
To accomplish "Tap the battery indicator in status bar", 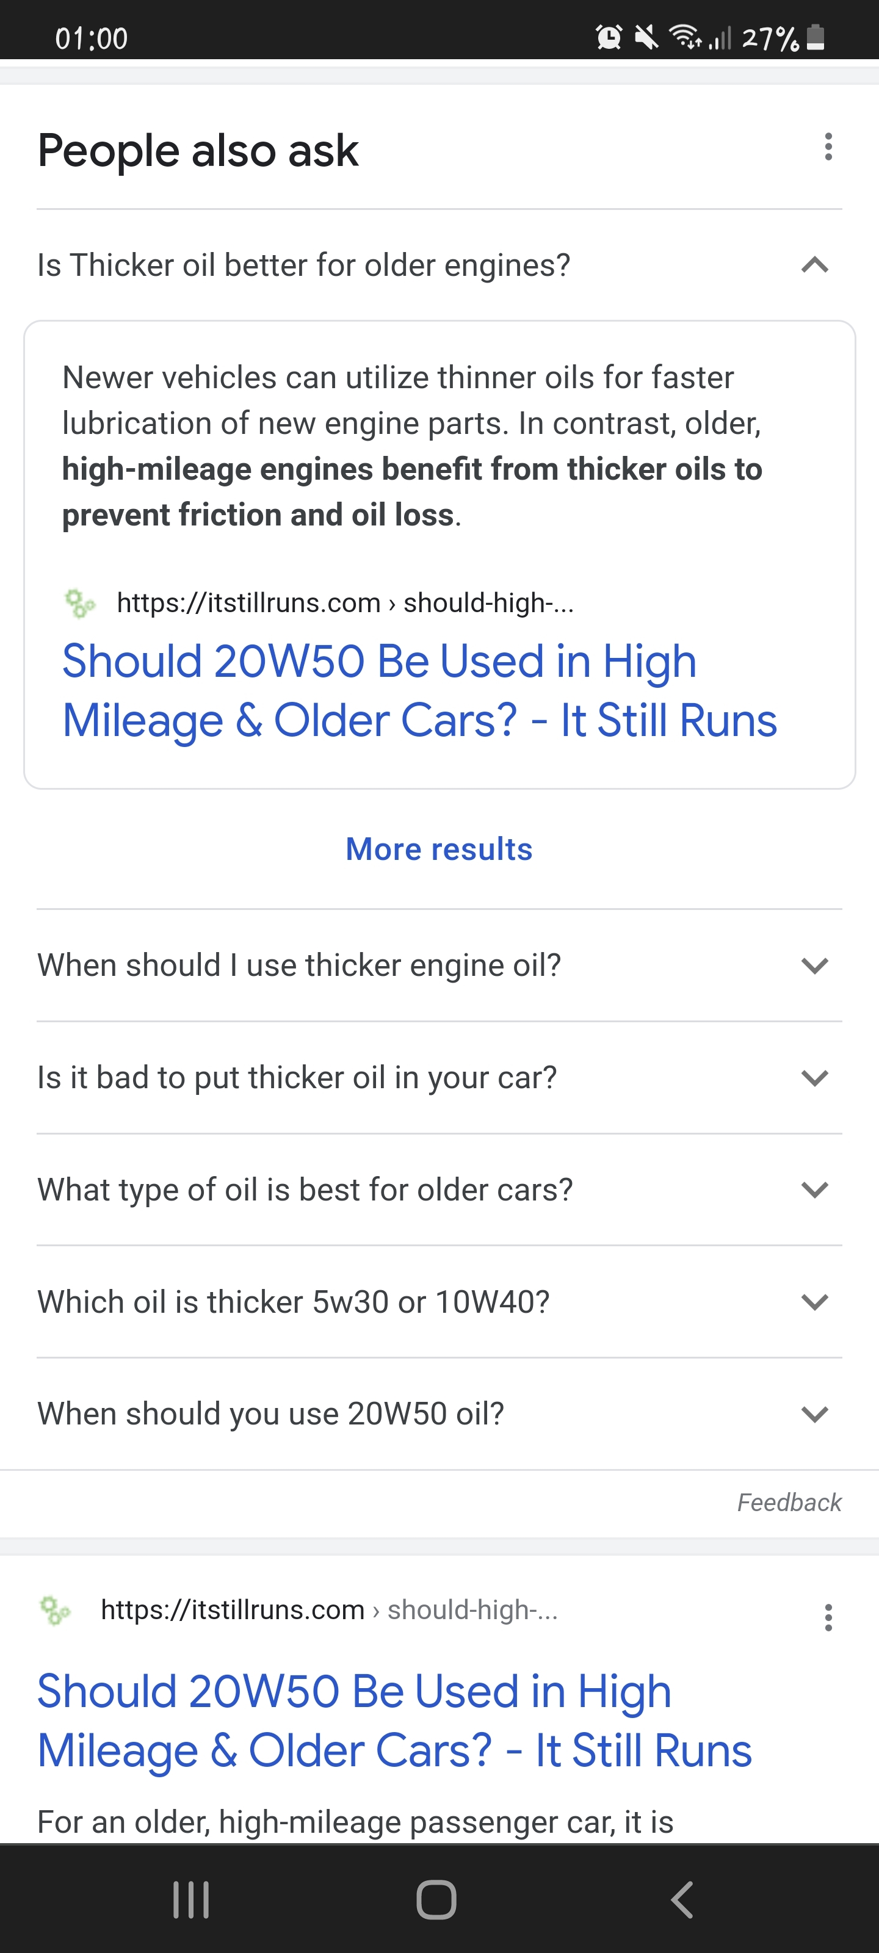I will click(816, 37).
